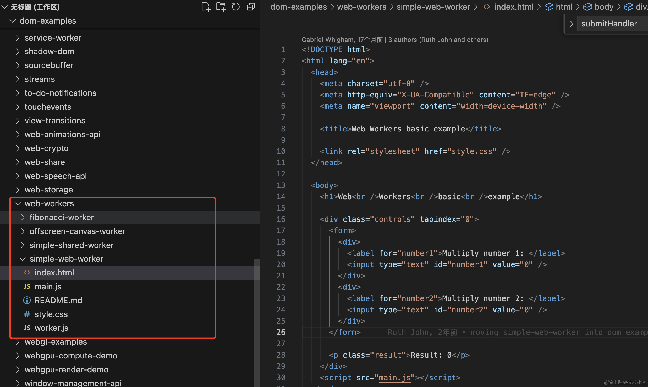Viewport: 648px width, 387px height.
Task: Collapse all folders using the explorer header icon
Action: [x=251, y=7]
